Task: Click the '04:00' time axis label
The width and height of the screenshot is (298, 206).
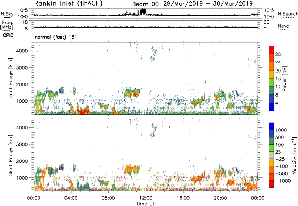Action: (71, 198)
